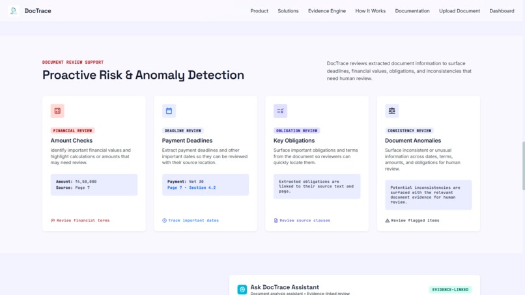
Task: Click the flag icon beside Review financial terms
Action: pos(53,220)
